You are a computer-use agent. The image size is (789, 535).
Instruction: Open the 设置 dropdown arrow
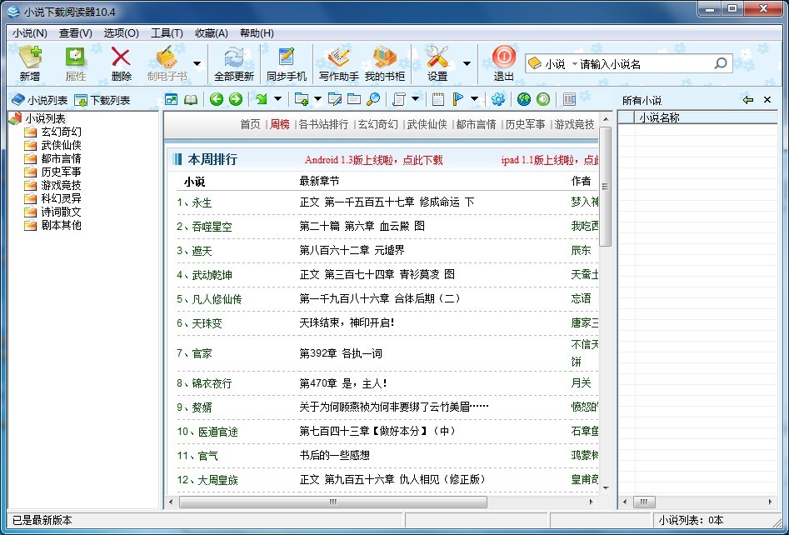coord(467,63)
